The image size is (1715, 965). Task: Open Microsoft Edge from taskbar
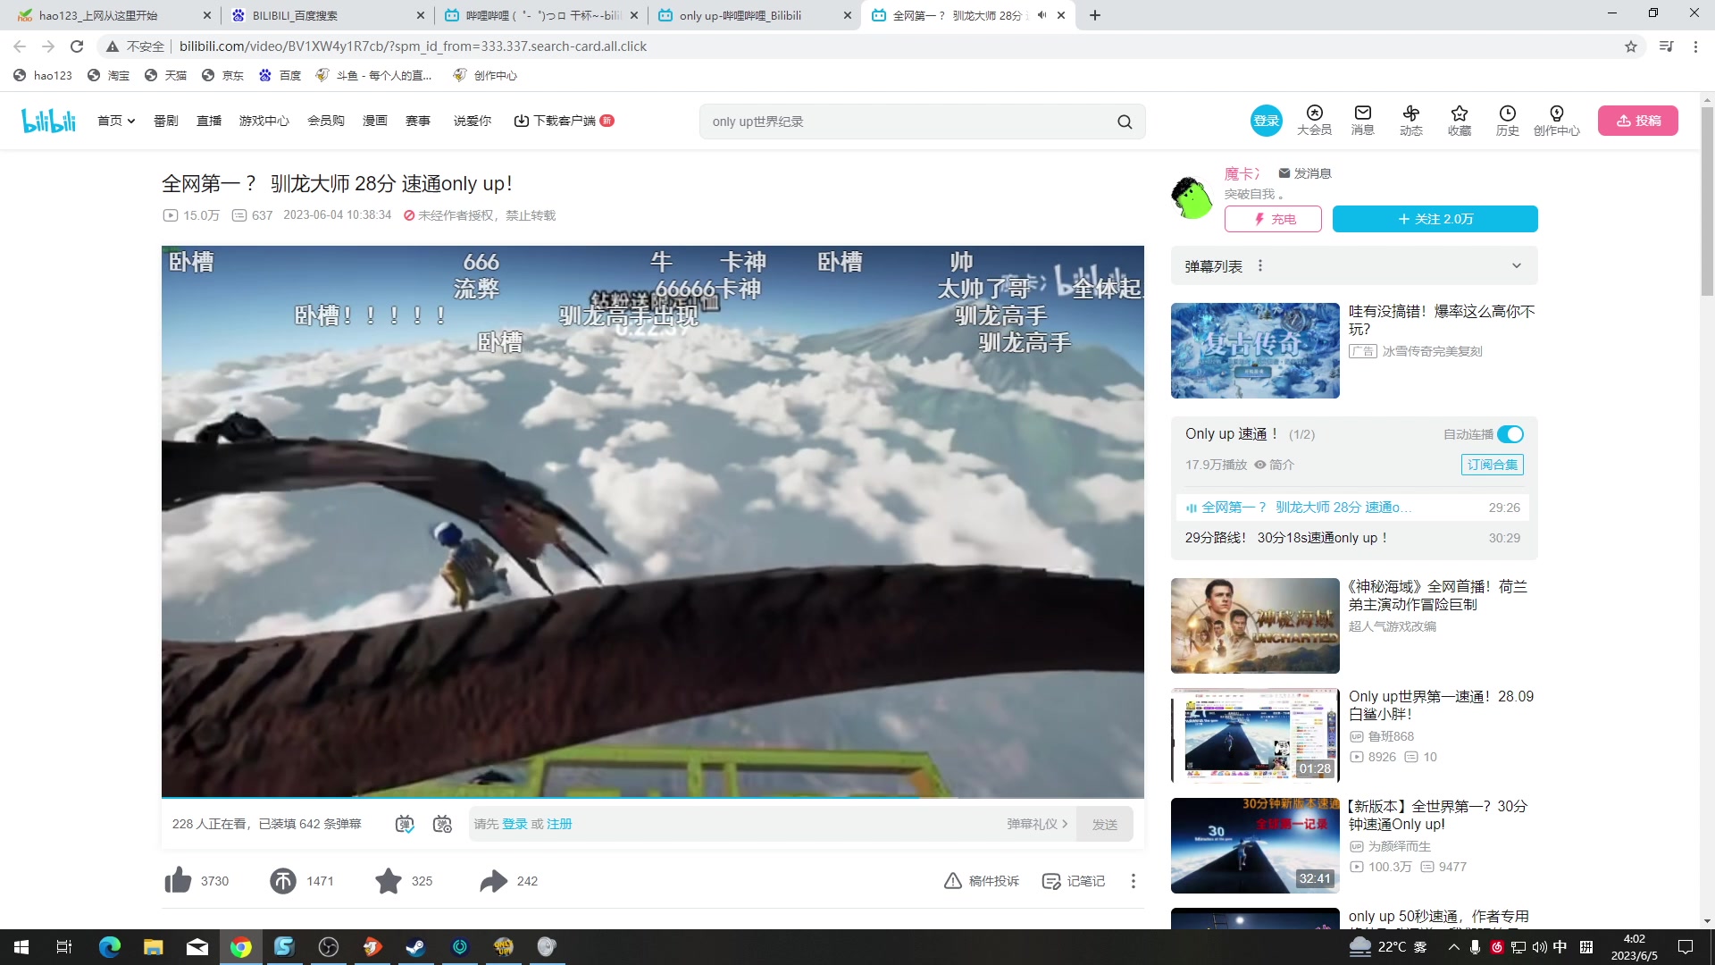coord(109,947)
